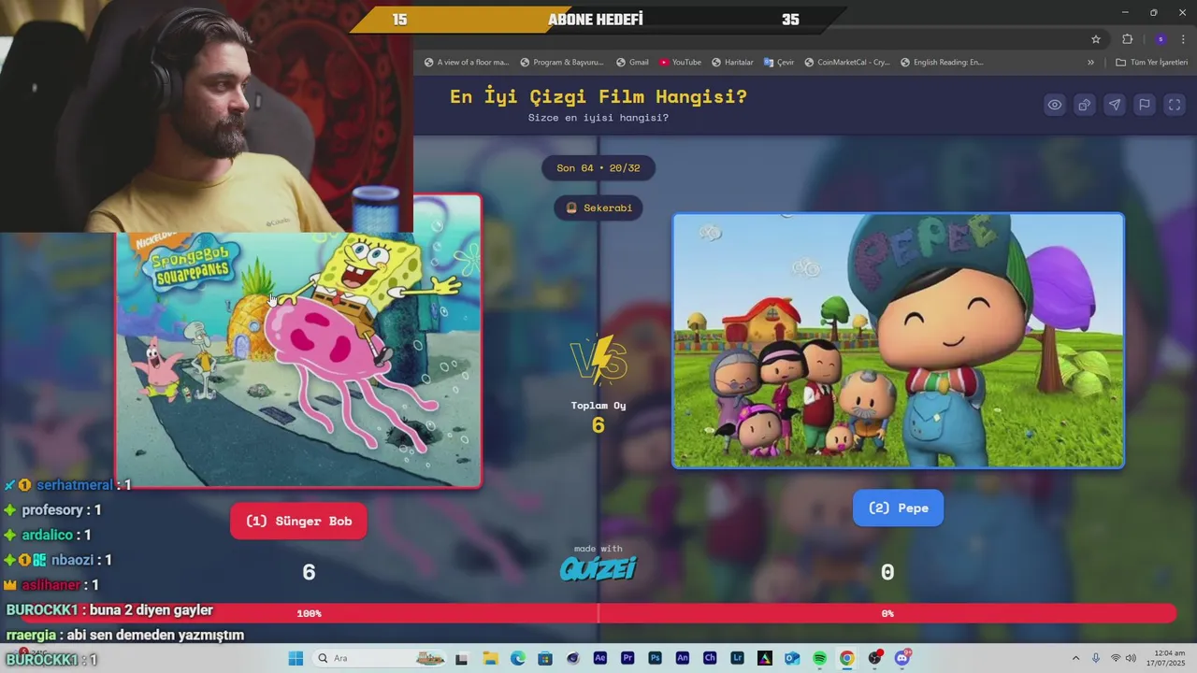Open Lightroom from the taskbar
Viewport: 1197px width, 673px height.
737,658
